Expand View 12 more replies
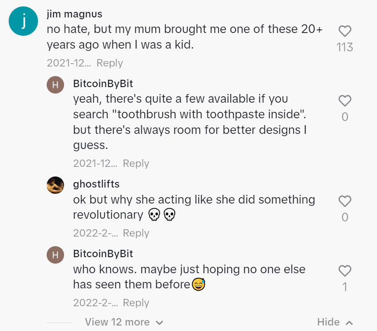The width and height of the screenshot is (377, 331). coord(124,322)
